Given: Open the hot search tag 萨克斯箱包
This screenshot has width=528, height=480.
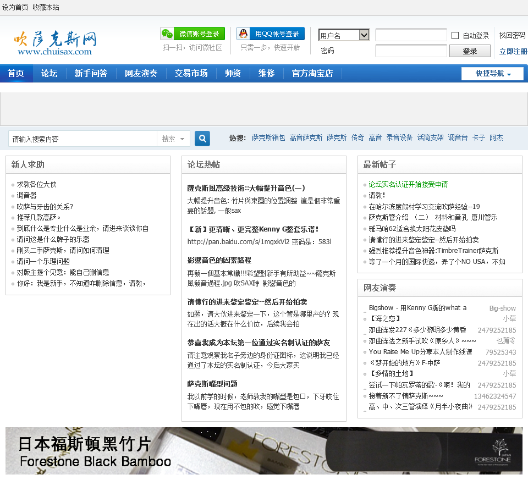Looking at the screenshot, I should coord(268,138).
